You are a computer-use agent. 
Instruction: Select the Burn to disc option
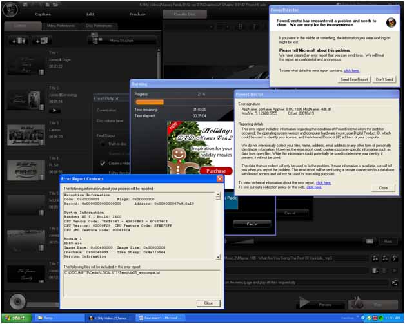click(103, 144)
